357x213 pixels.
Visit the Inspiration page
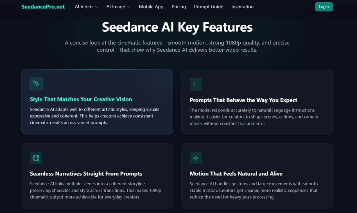click(242, 7)
